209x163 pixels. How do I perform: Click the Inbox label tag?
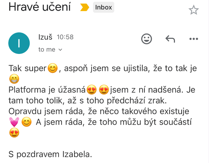[x=103, y=8]
